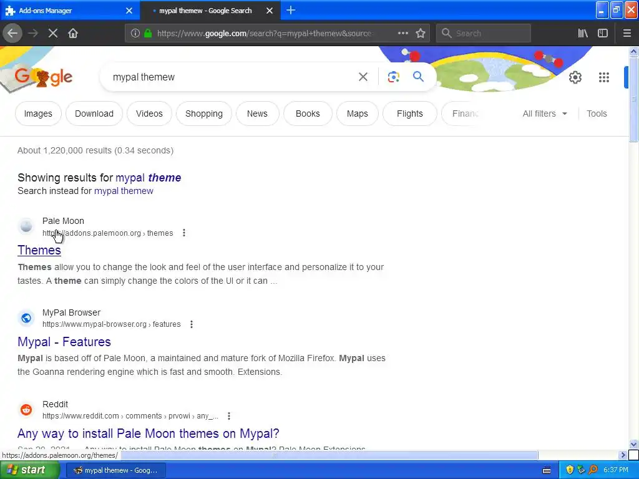Viewport: 639px width, 479px height.
Task: Open more options for Reddit result
Action: coord(229,416)
